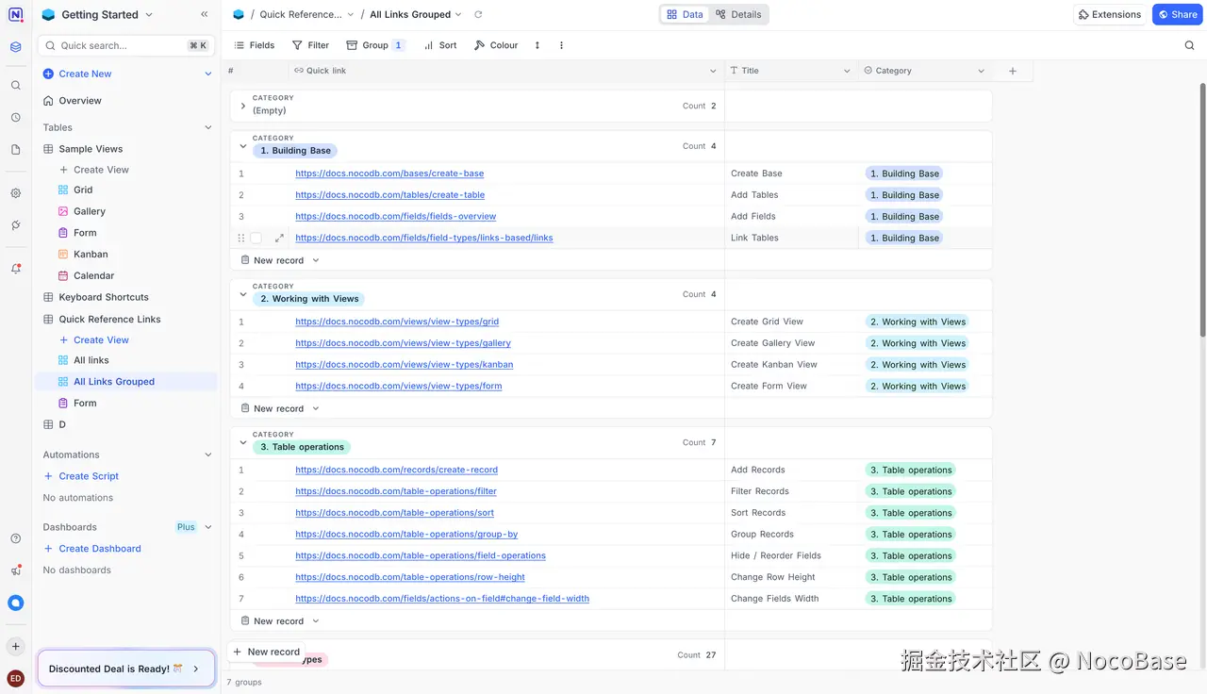The width and height of the screenshot is (1207, 694).
Task: Open the megaphone announcements icon
Action: click(15, 570)
